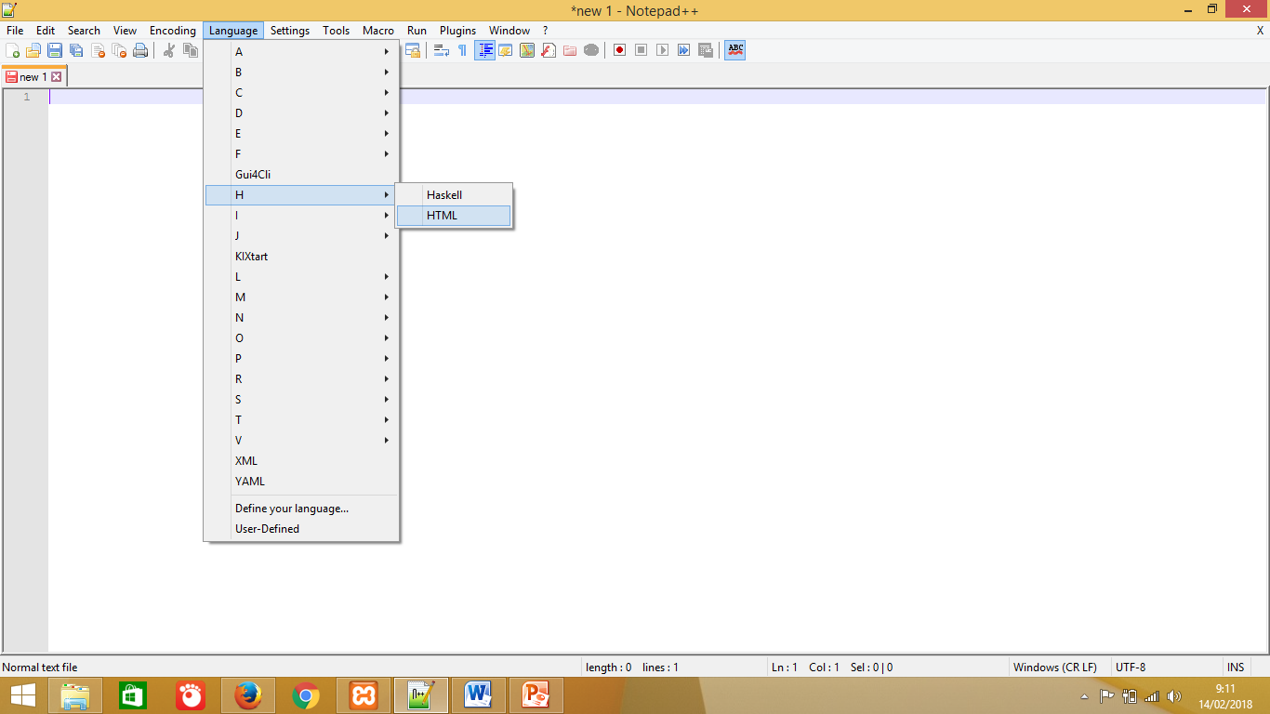Toggle Word Wrap in the toolbar
Image resolution: width=1270 pixels, height=714 pixels.
[x=442, y=50]
